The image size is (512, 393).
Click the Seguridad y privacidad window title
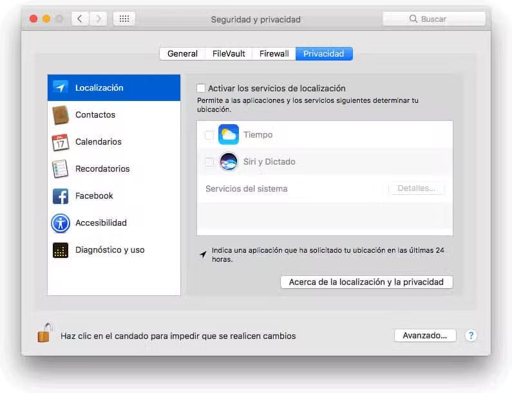[256, 19]
